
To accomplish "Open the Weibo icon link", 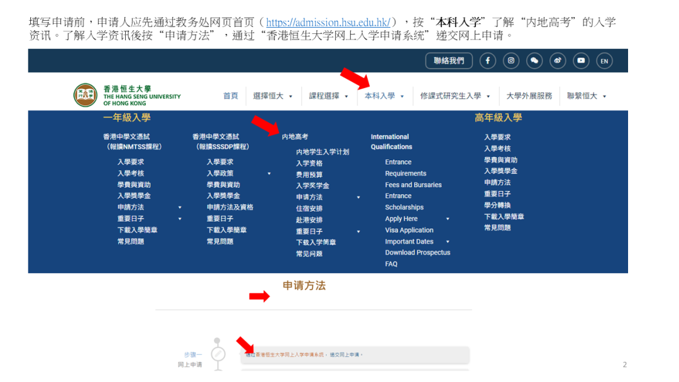I will 558,60.
